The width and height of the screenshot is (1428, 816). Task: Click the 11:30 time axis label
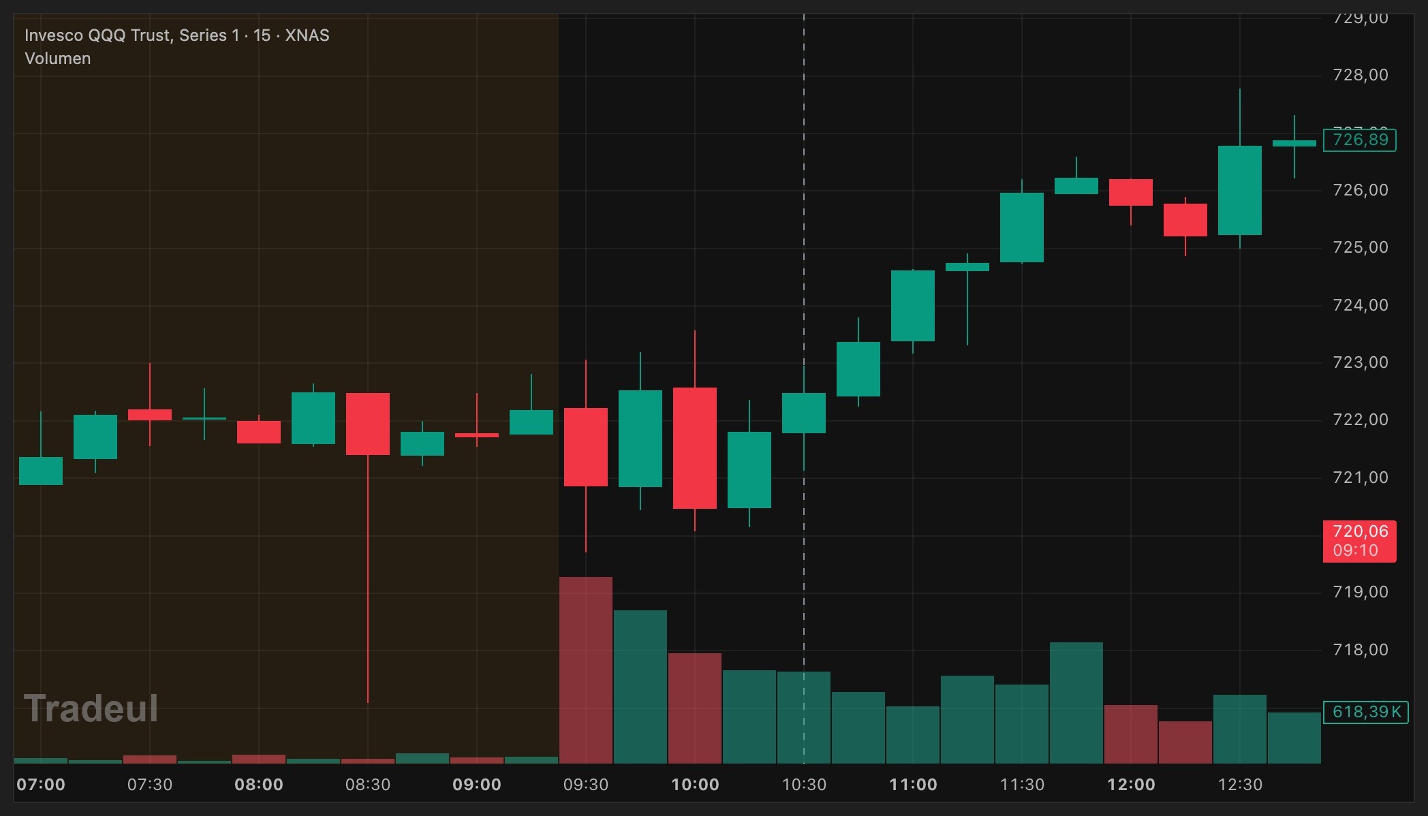1022,785
